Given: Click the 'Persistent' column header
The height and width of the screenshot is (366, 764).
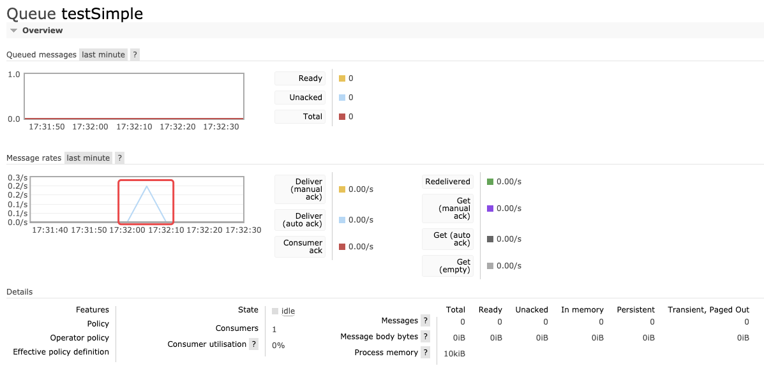Looking at the screenshot, I should pyautogui.click(x=636, y=309).
